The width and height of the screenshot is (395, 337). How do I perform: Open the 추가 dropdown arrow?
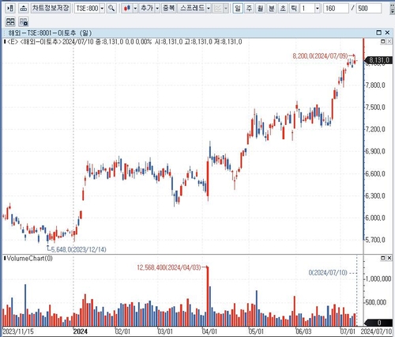(x=157, y=9)
